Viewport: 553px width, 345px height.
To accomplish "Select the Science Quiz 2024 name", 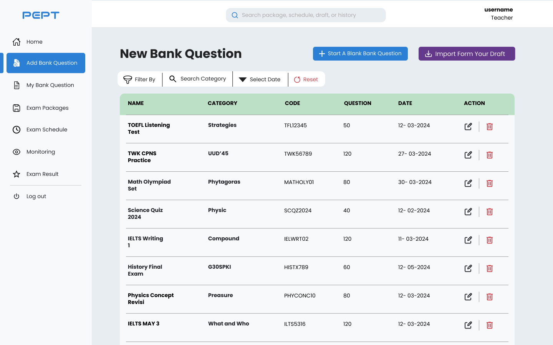I will click(146, 214).
